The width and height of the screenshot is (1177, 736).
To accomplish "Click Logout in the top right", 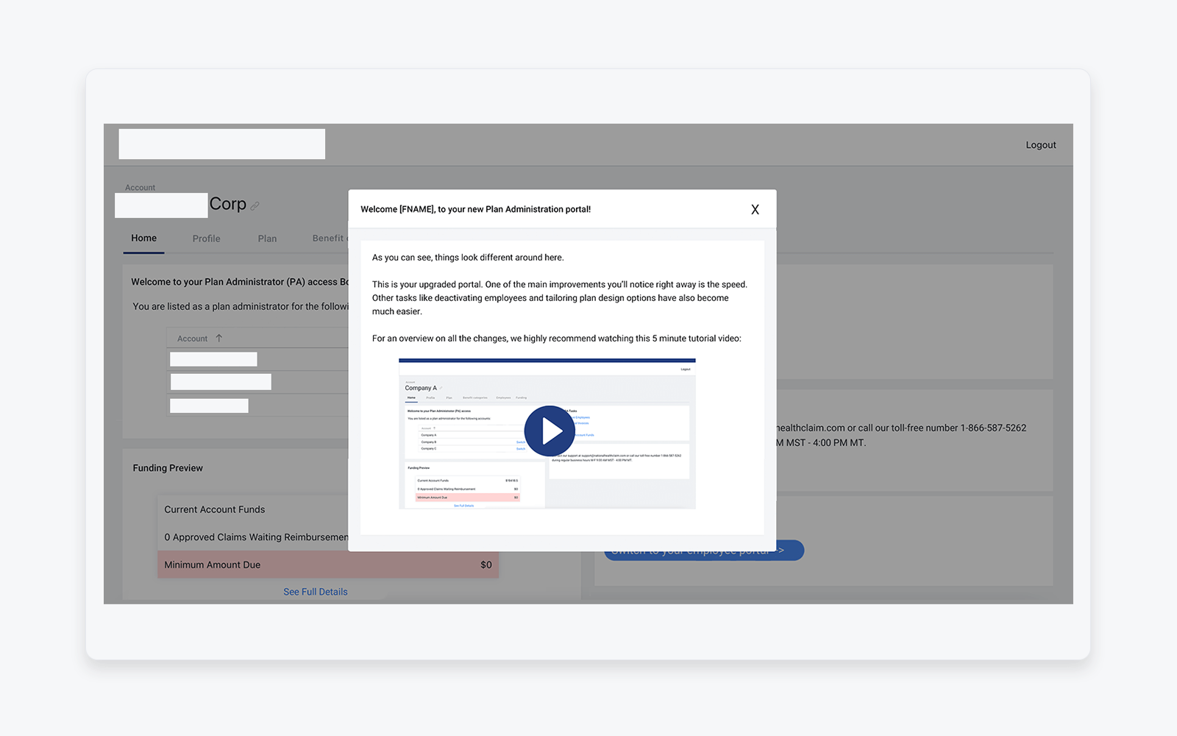I will click(x=1040, y=144).
